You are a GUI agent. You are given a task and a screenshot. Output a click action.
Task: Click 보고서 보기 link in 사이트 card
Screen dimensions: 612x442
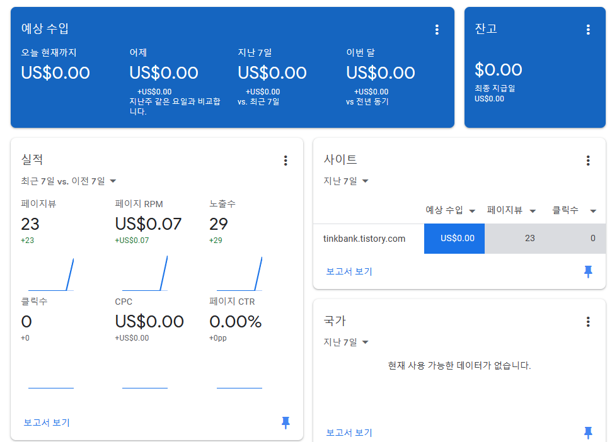tap(349, 271)
